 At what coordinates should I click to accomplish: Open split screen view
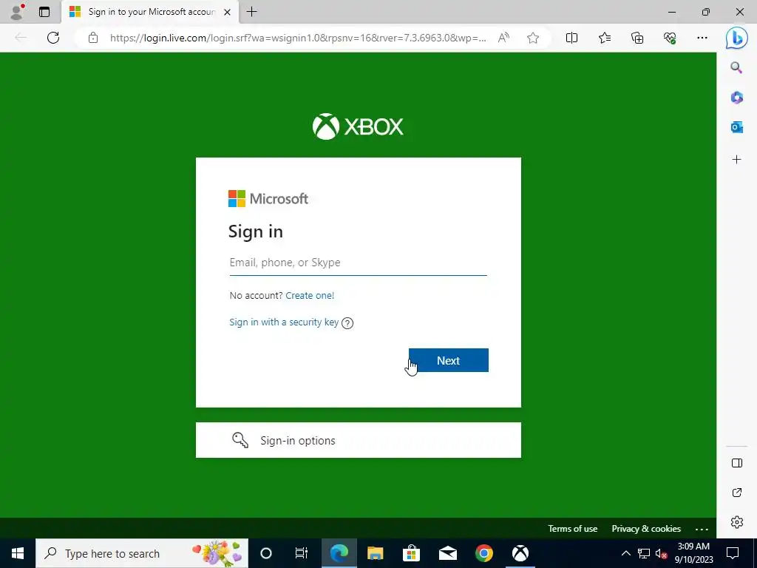pos(571,38)
